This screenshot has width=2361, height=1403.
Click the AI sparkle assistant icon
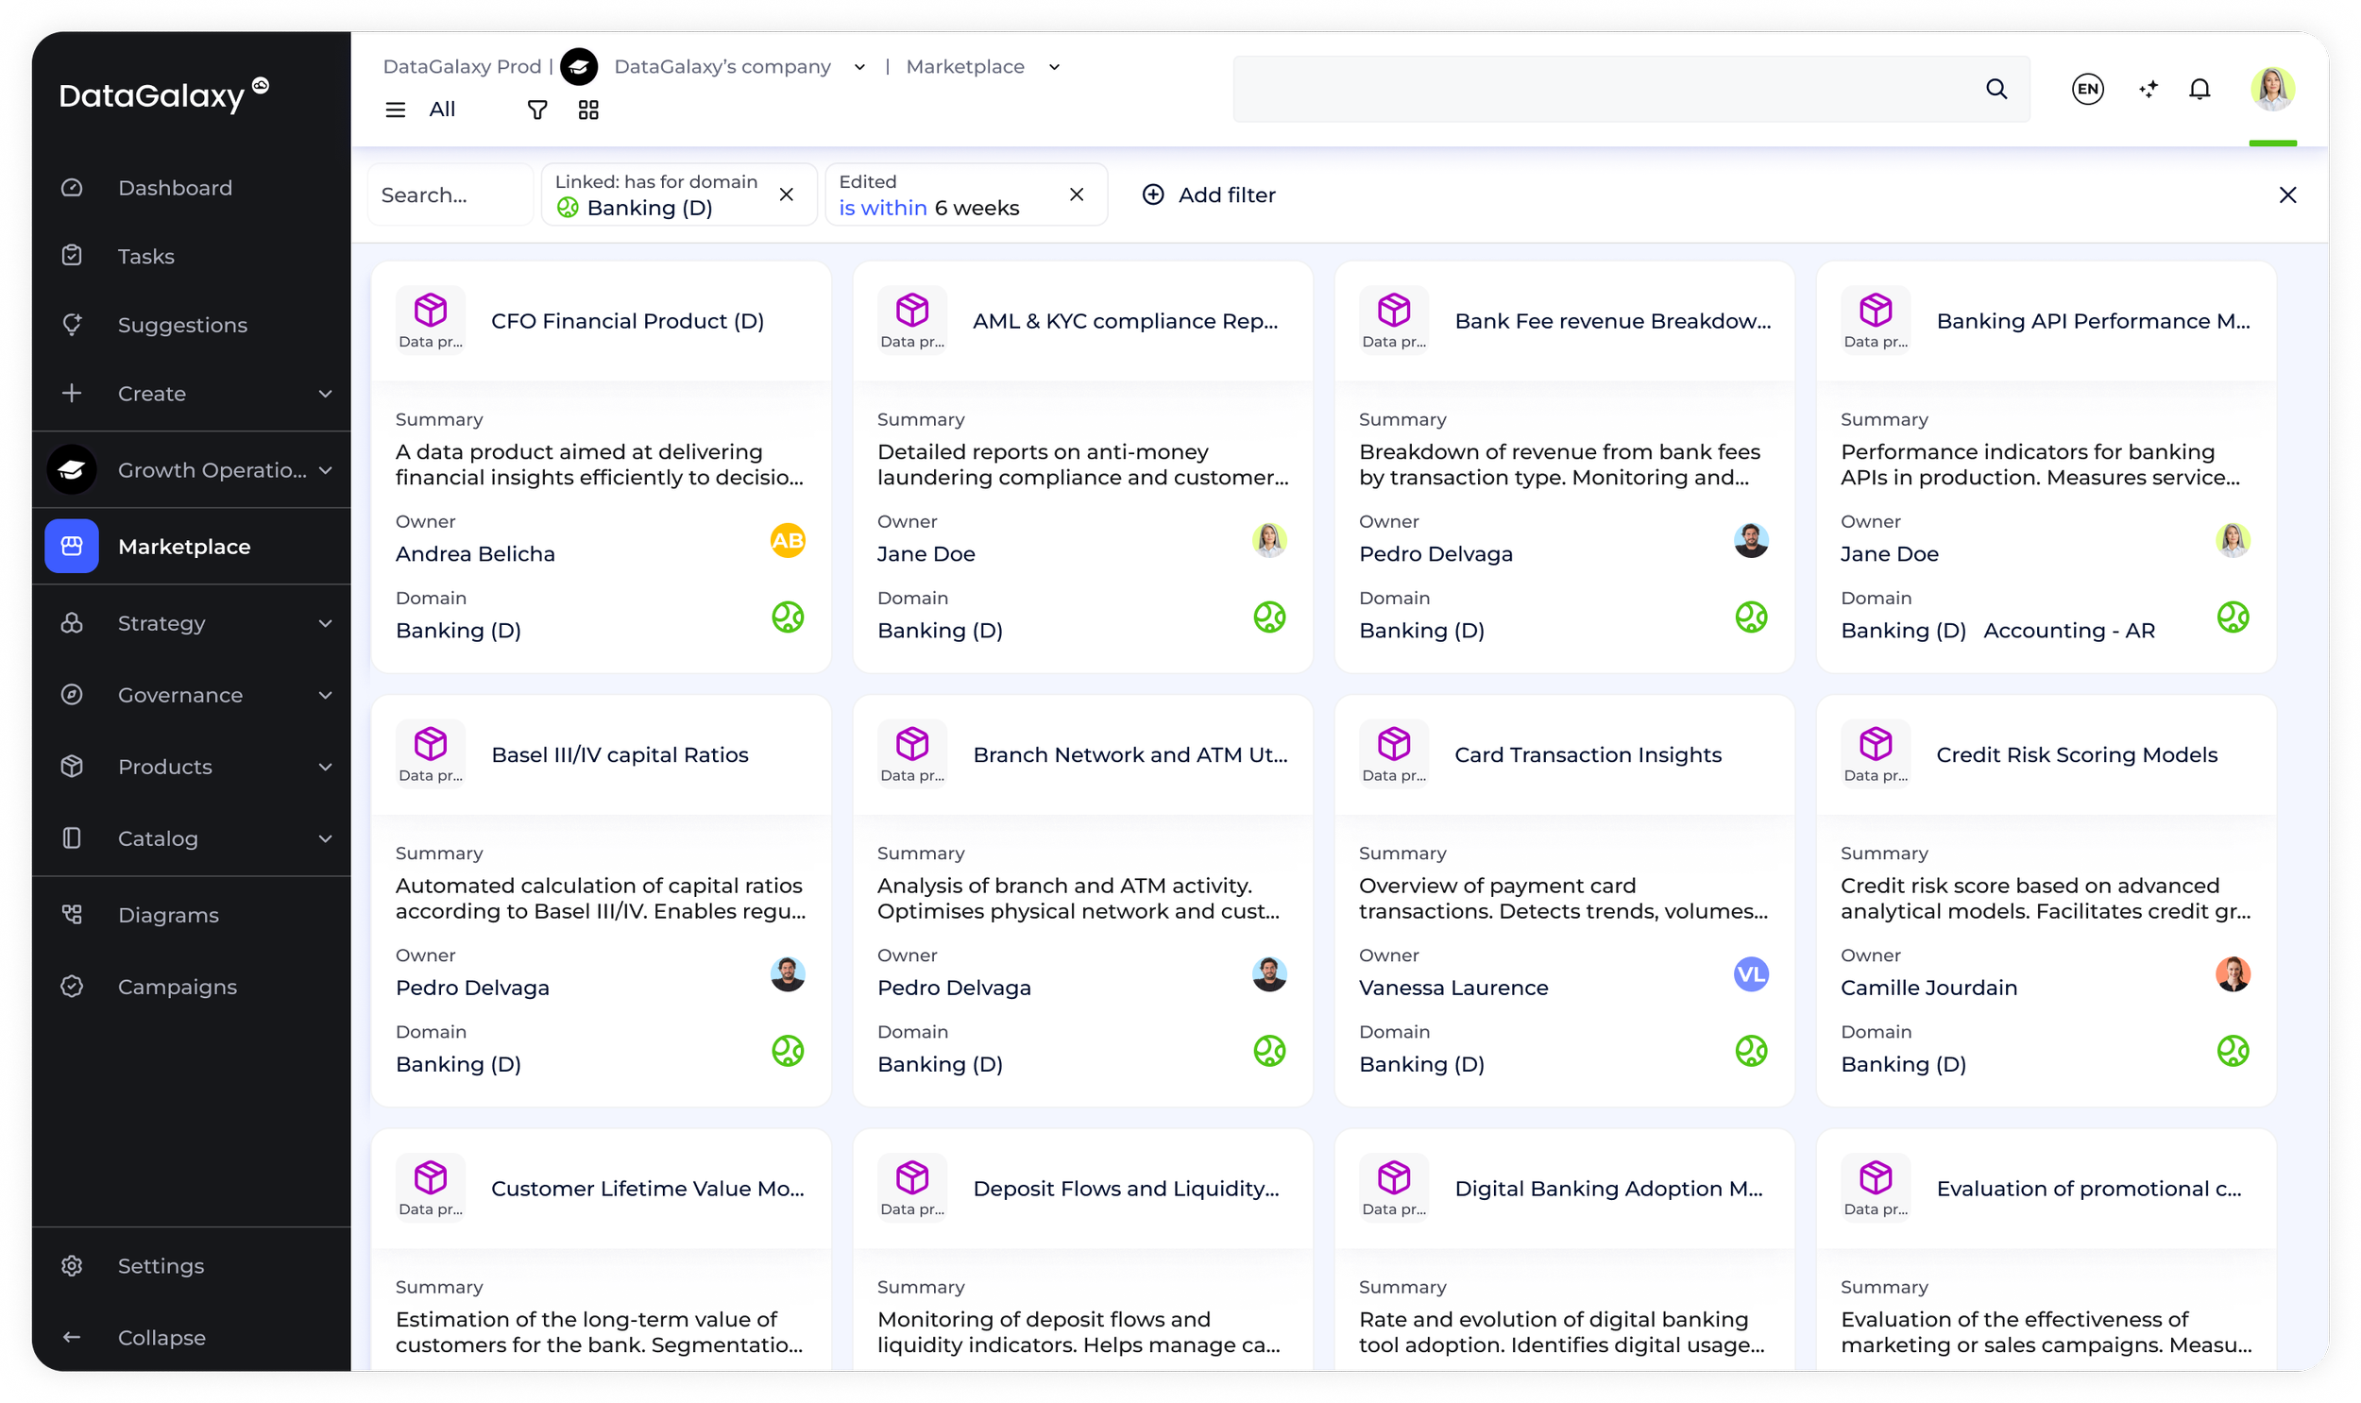click(x=2148, y=89)
